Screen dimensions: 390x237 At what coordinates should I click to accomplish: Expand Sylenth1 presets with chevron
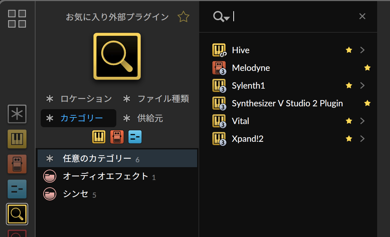click(x=362, y=85)
